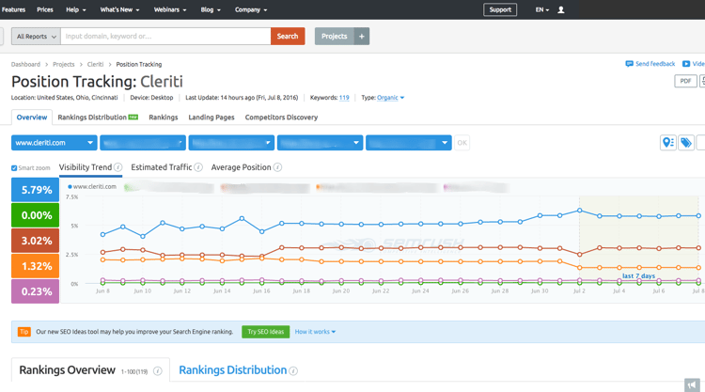Select the Average Position chart tab
This screenshot has height=392, width=705.
pos(241,167)
